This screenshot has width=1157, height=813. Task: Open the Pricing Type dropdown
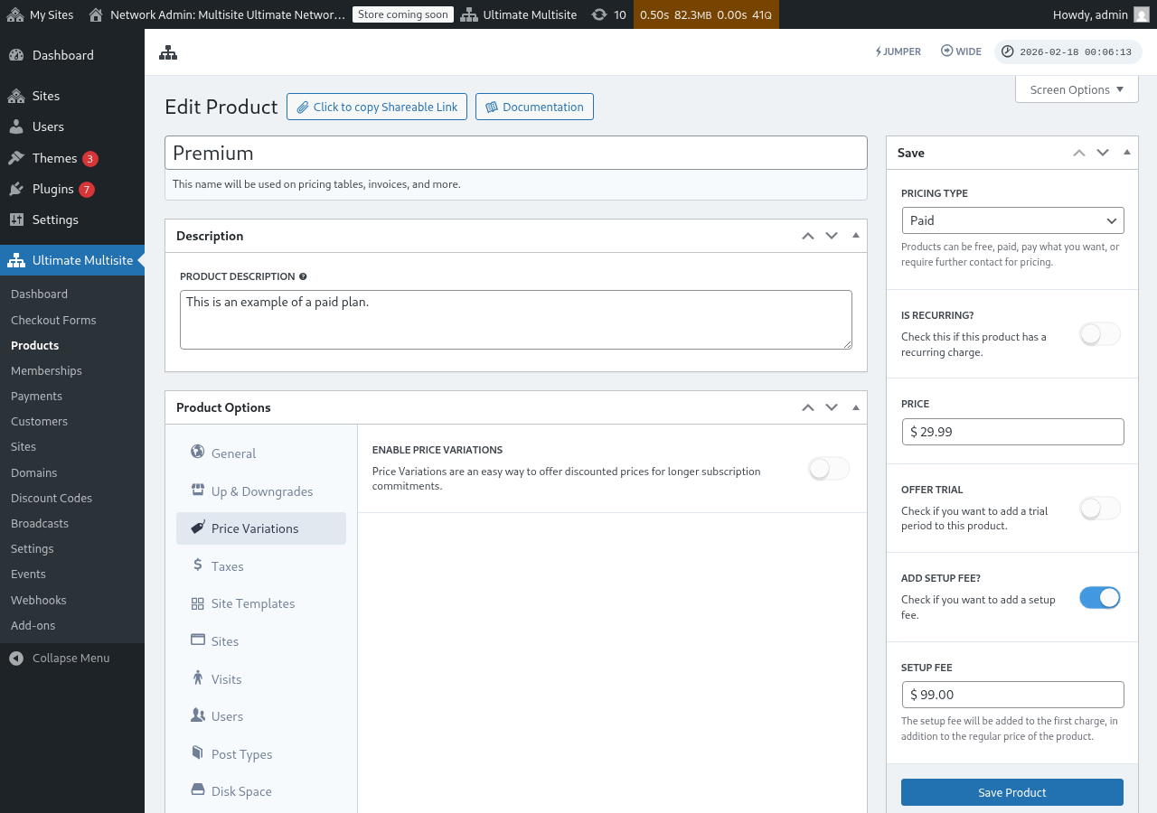pos(1012,220)
